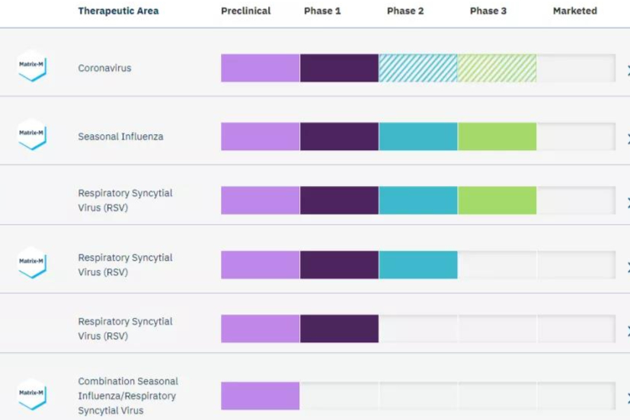Expand the Combination Influenza/RSV row arrow
Screen dimensions: 630x420
point(627,399)
